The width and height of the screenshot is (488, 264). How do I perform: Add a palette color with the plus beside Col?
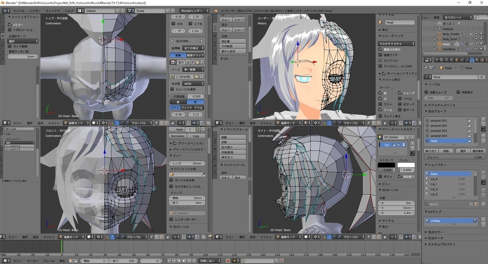coord(412,143)
